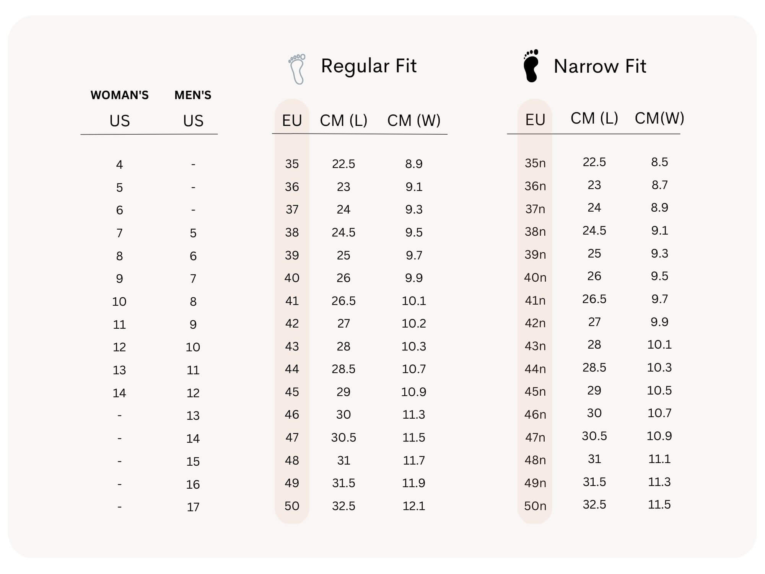Click the Narrow Fit CM(W) header

(x=659, y=118)
